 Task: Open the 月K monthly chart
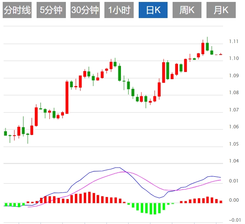pyautogui.click(x=221, y=10)
